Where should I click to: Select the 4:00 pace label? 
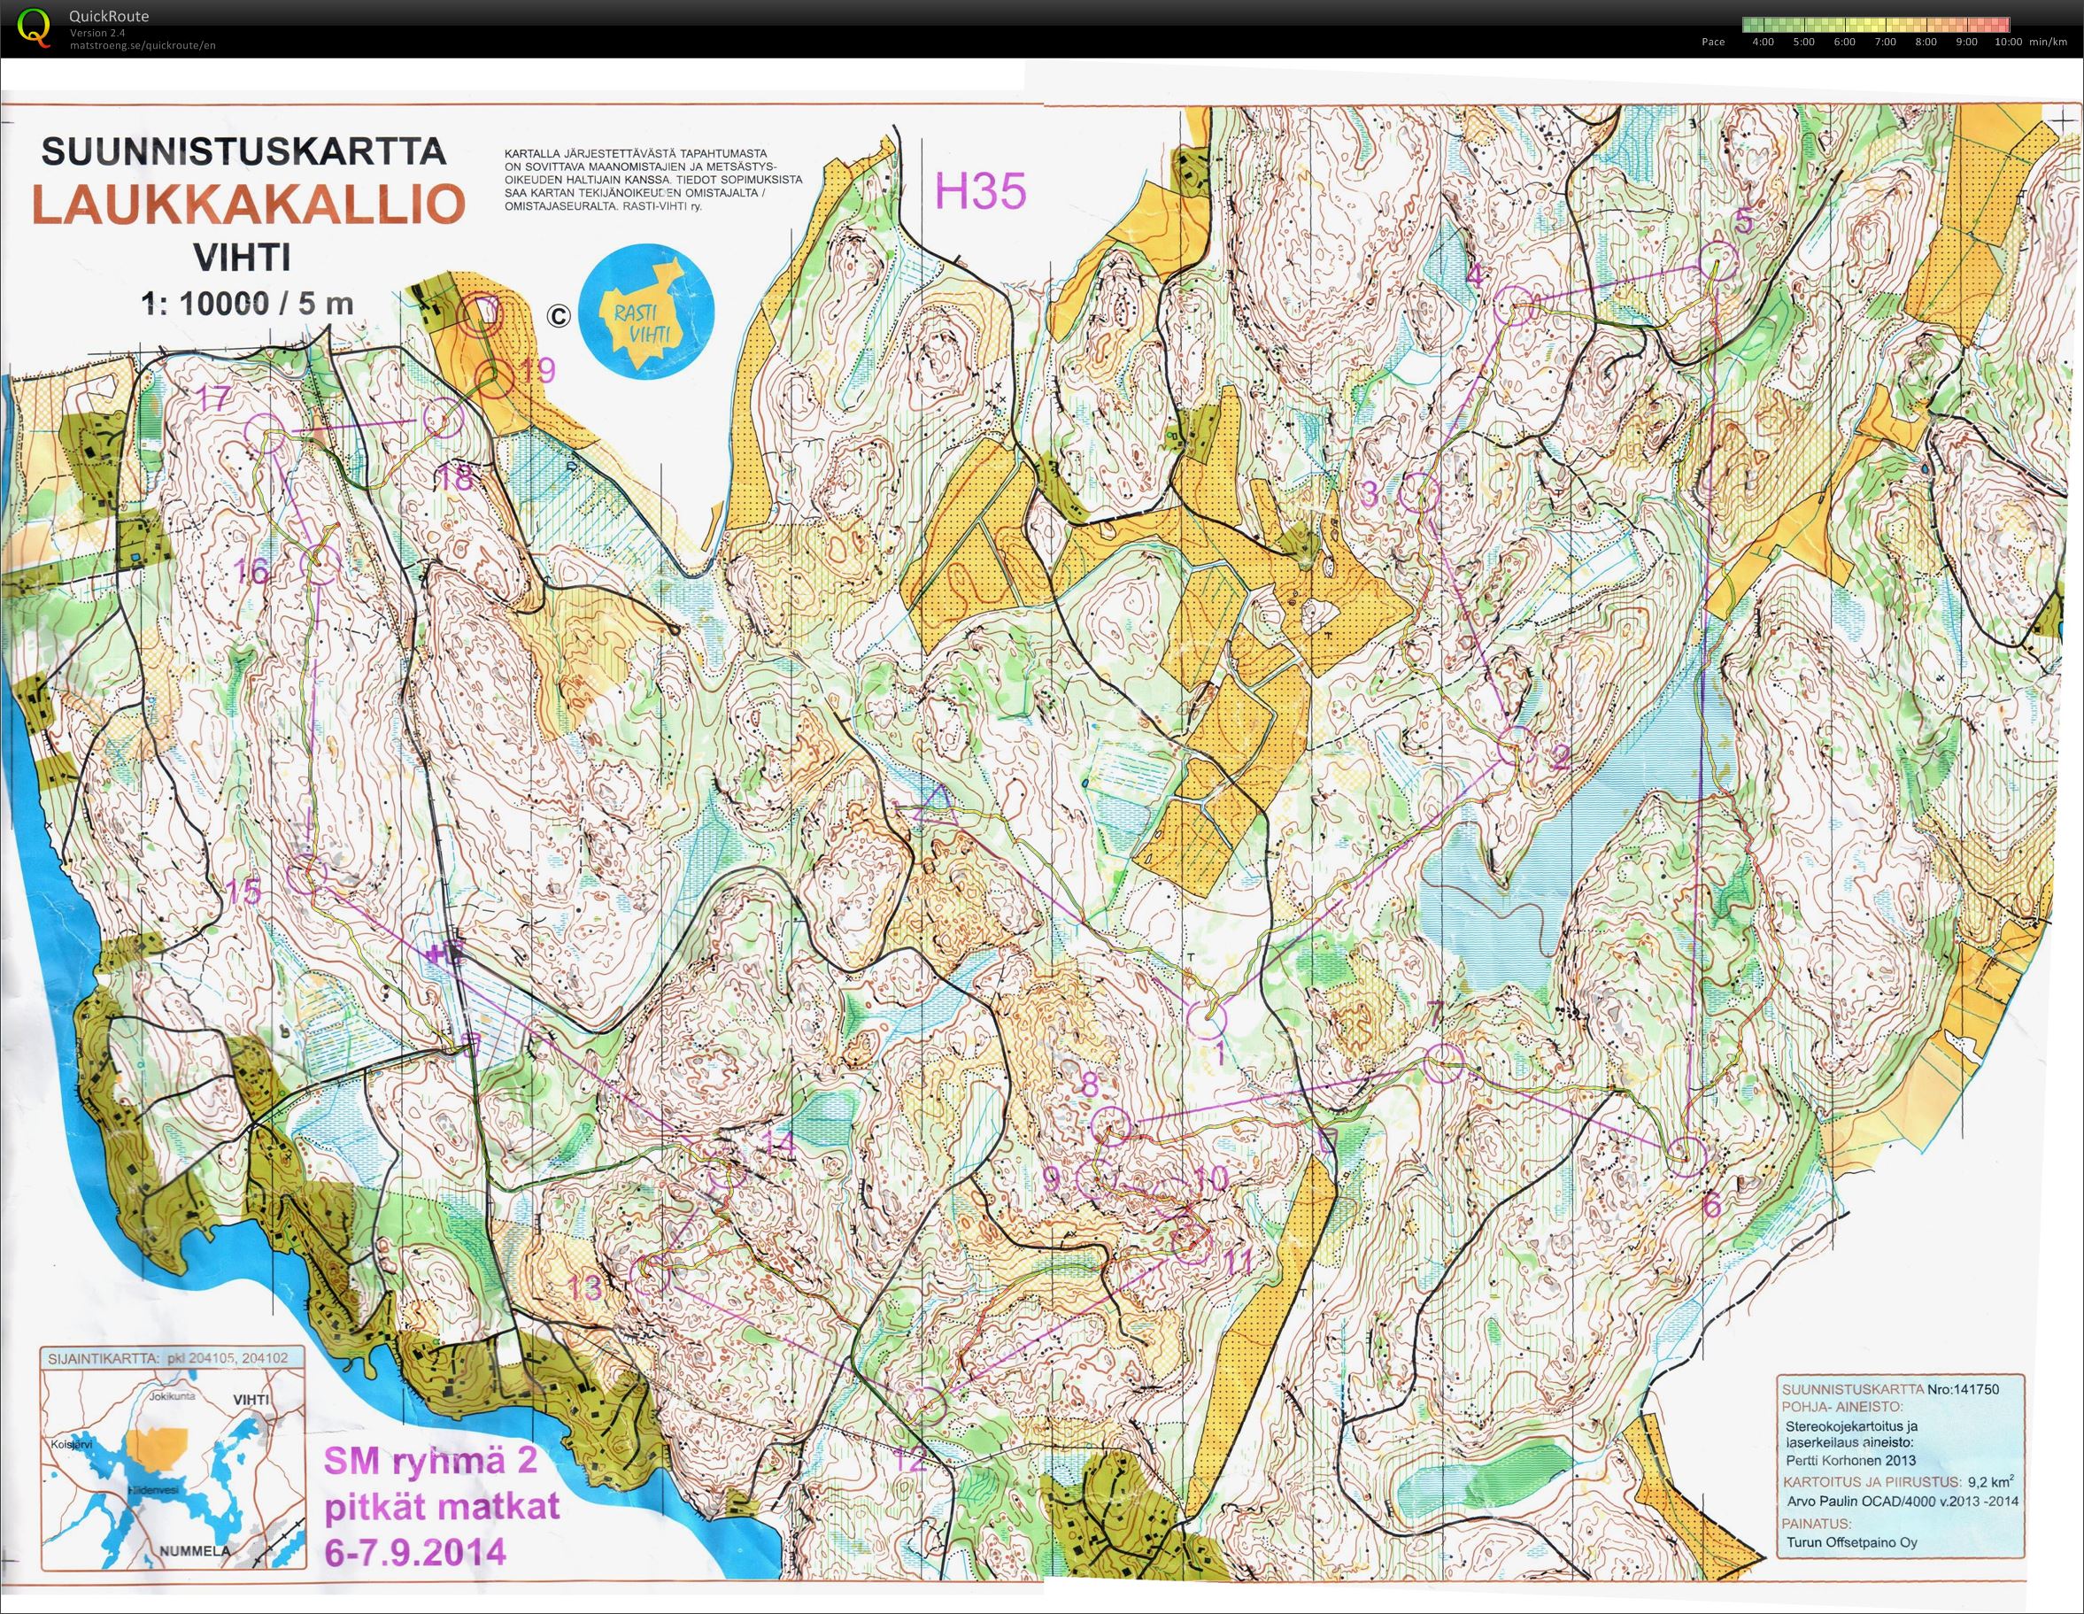1763,42
